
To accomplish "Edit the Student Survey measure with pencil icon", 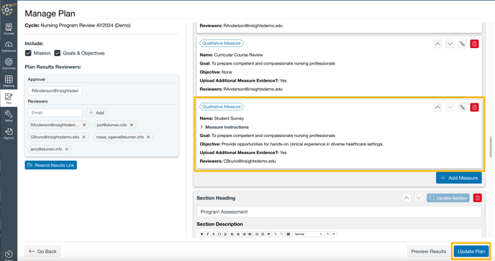I will (462, 108).
